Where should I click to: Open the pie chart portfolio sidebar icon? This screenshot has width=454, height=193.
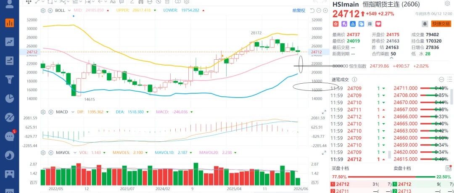tap(9, 98)
